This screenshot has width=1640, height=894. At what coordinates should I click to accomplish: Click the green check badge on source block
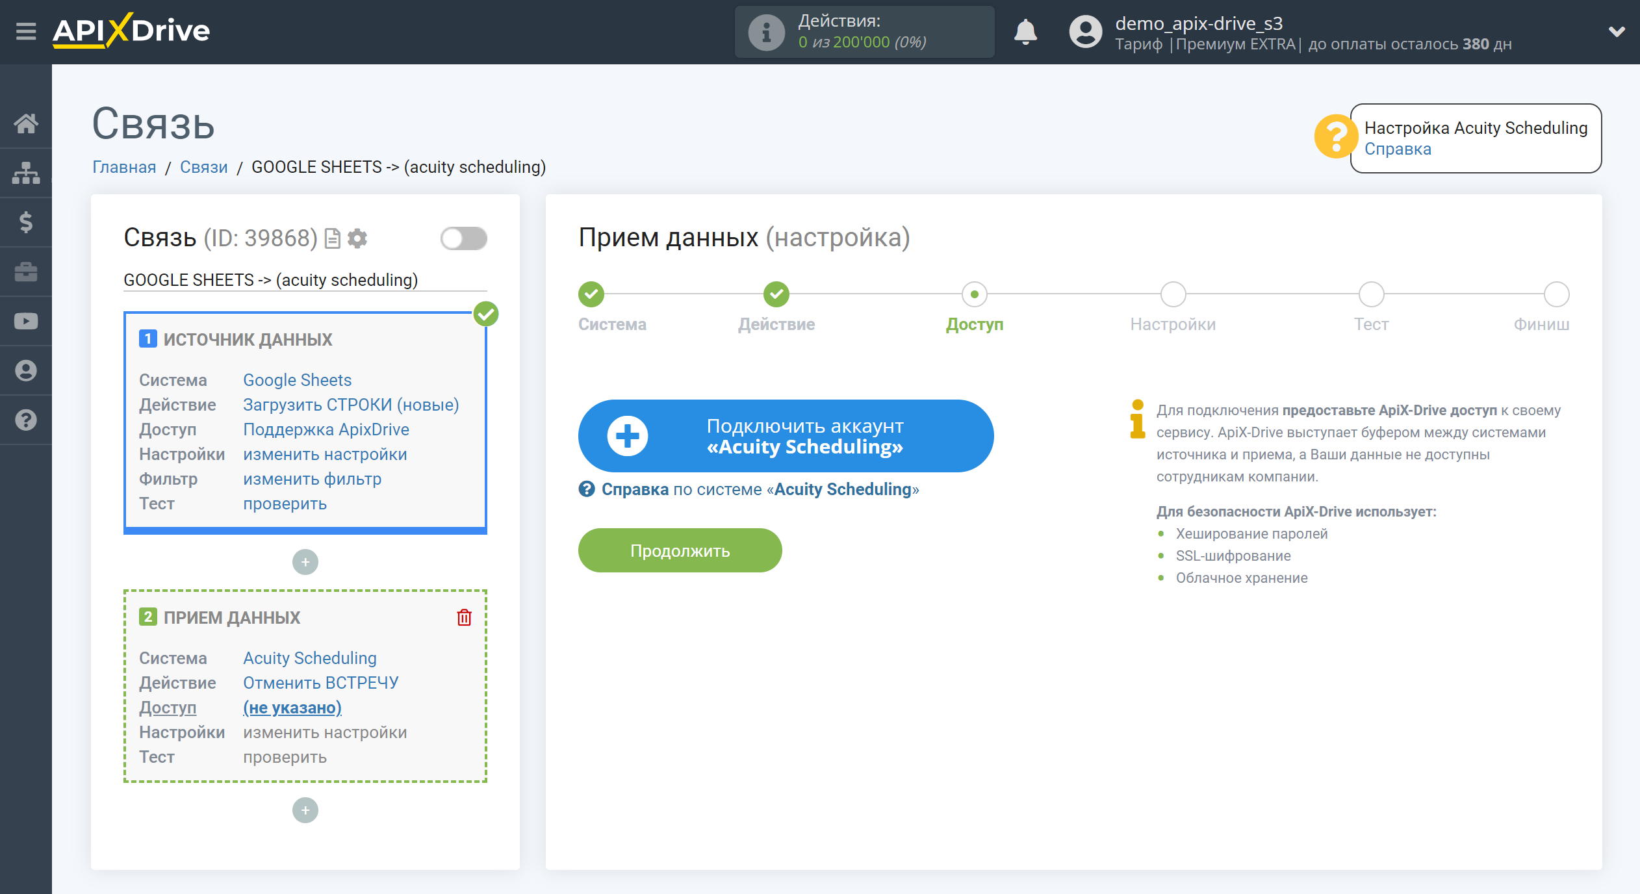click(486, 314)
